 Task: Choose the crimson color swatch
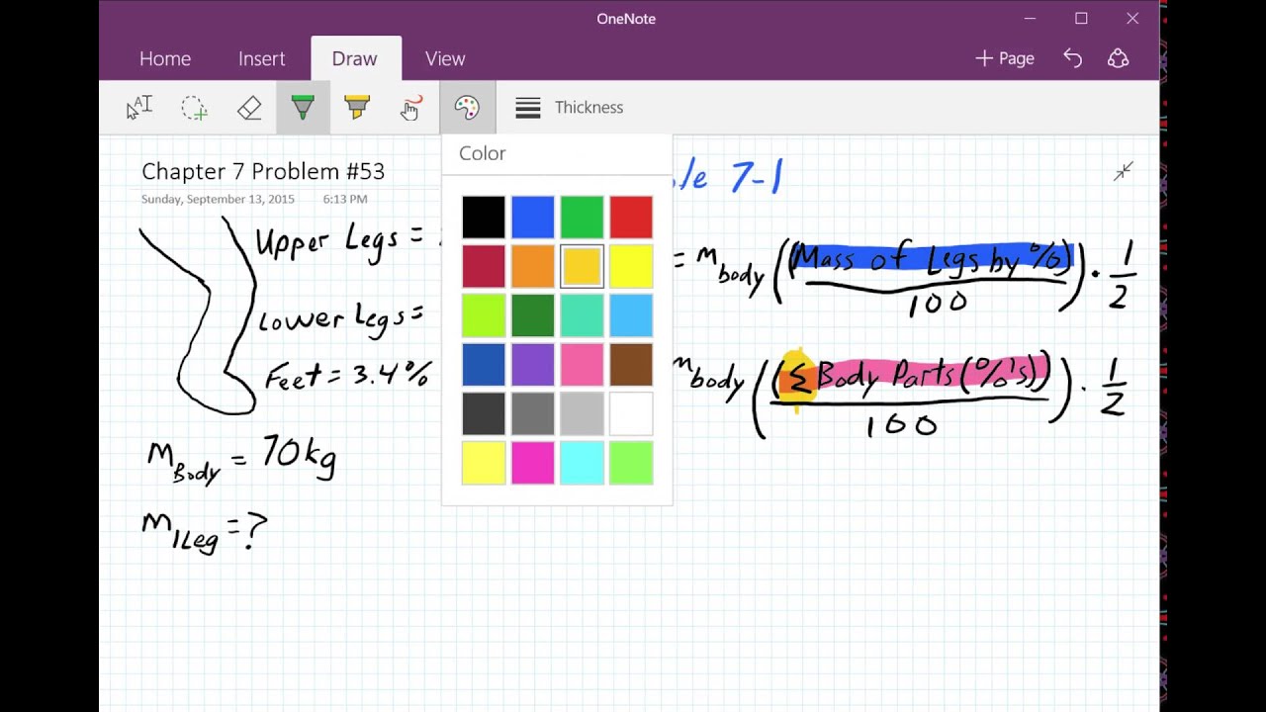[x=484, y=267]
